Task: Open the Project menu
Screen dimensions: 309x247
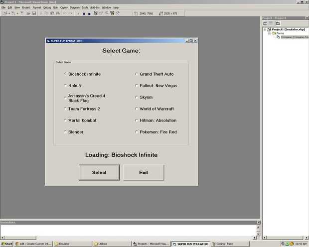Action: coord(26,7)
